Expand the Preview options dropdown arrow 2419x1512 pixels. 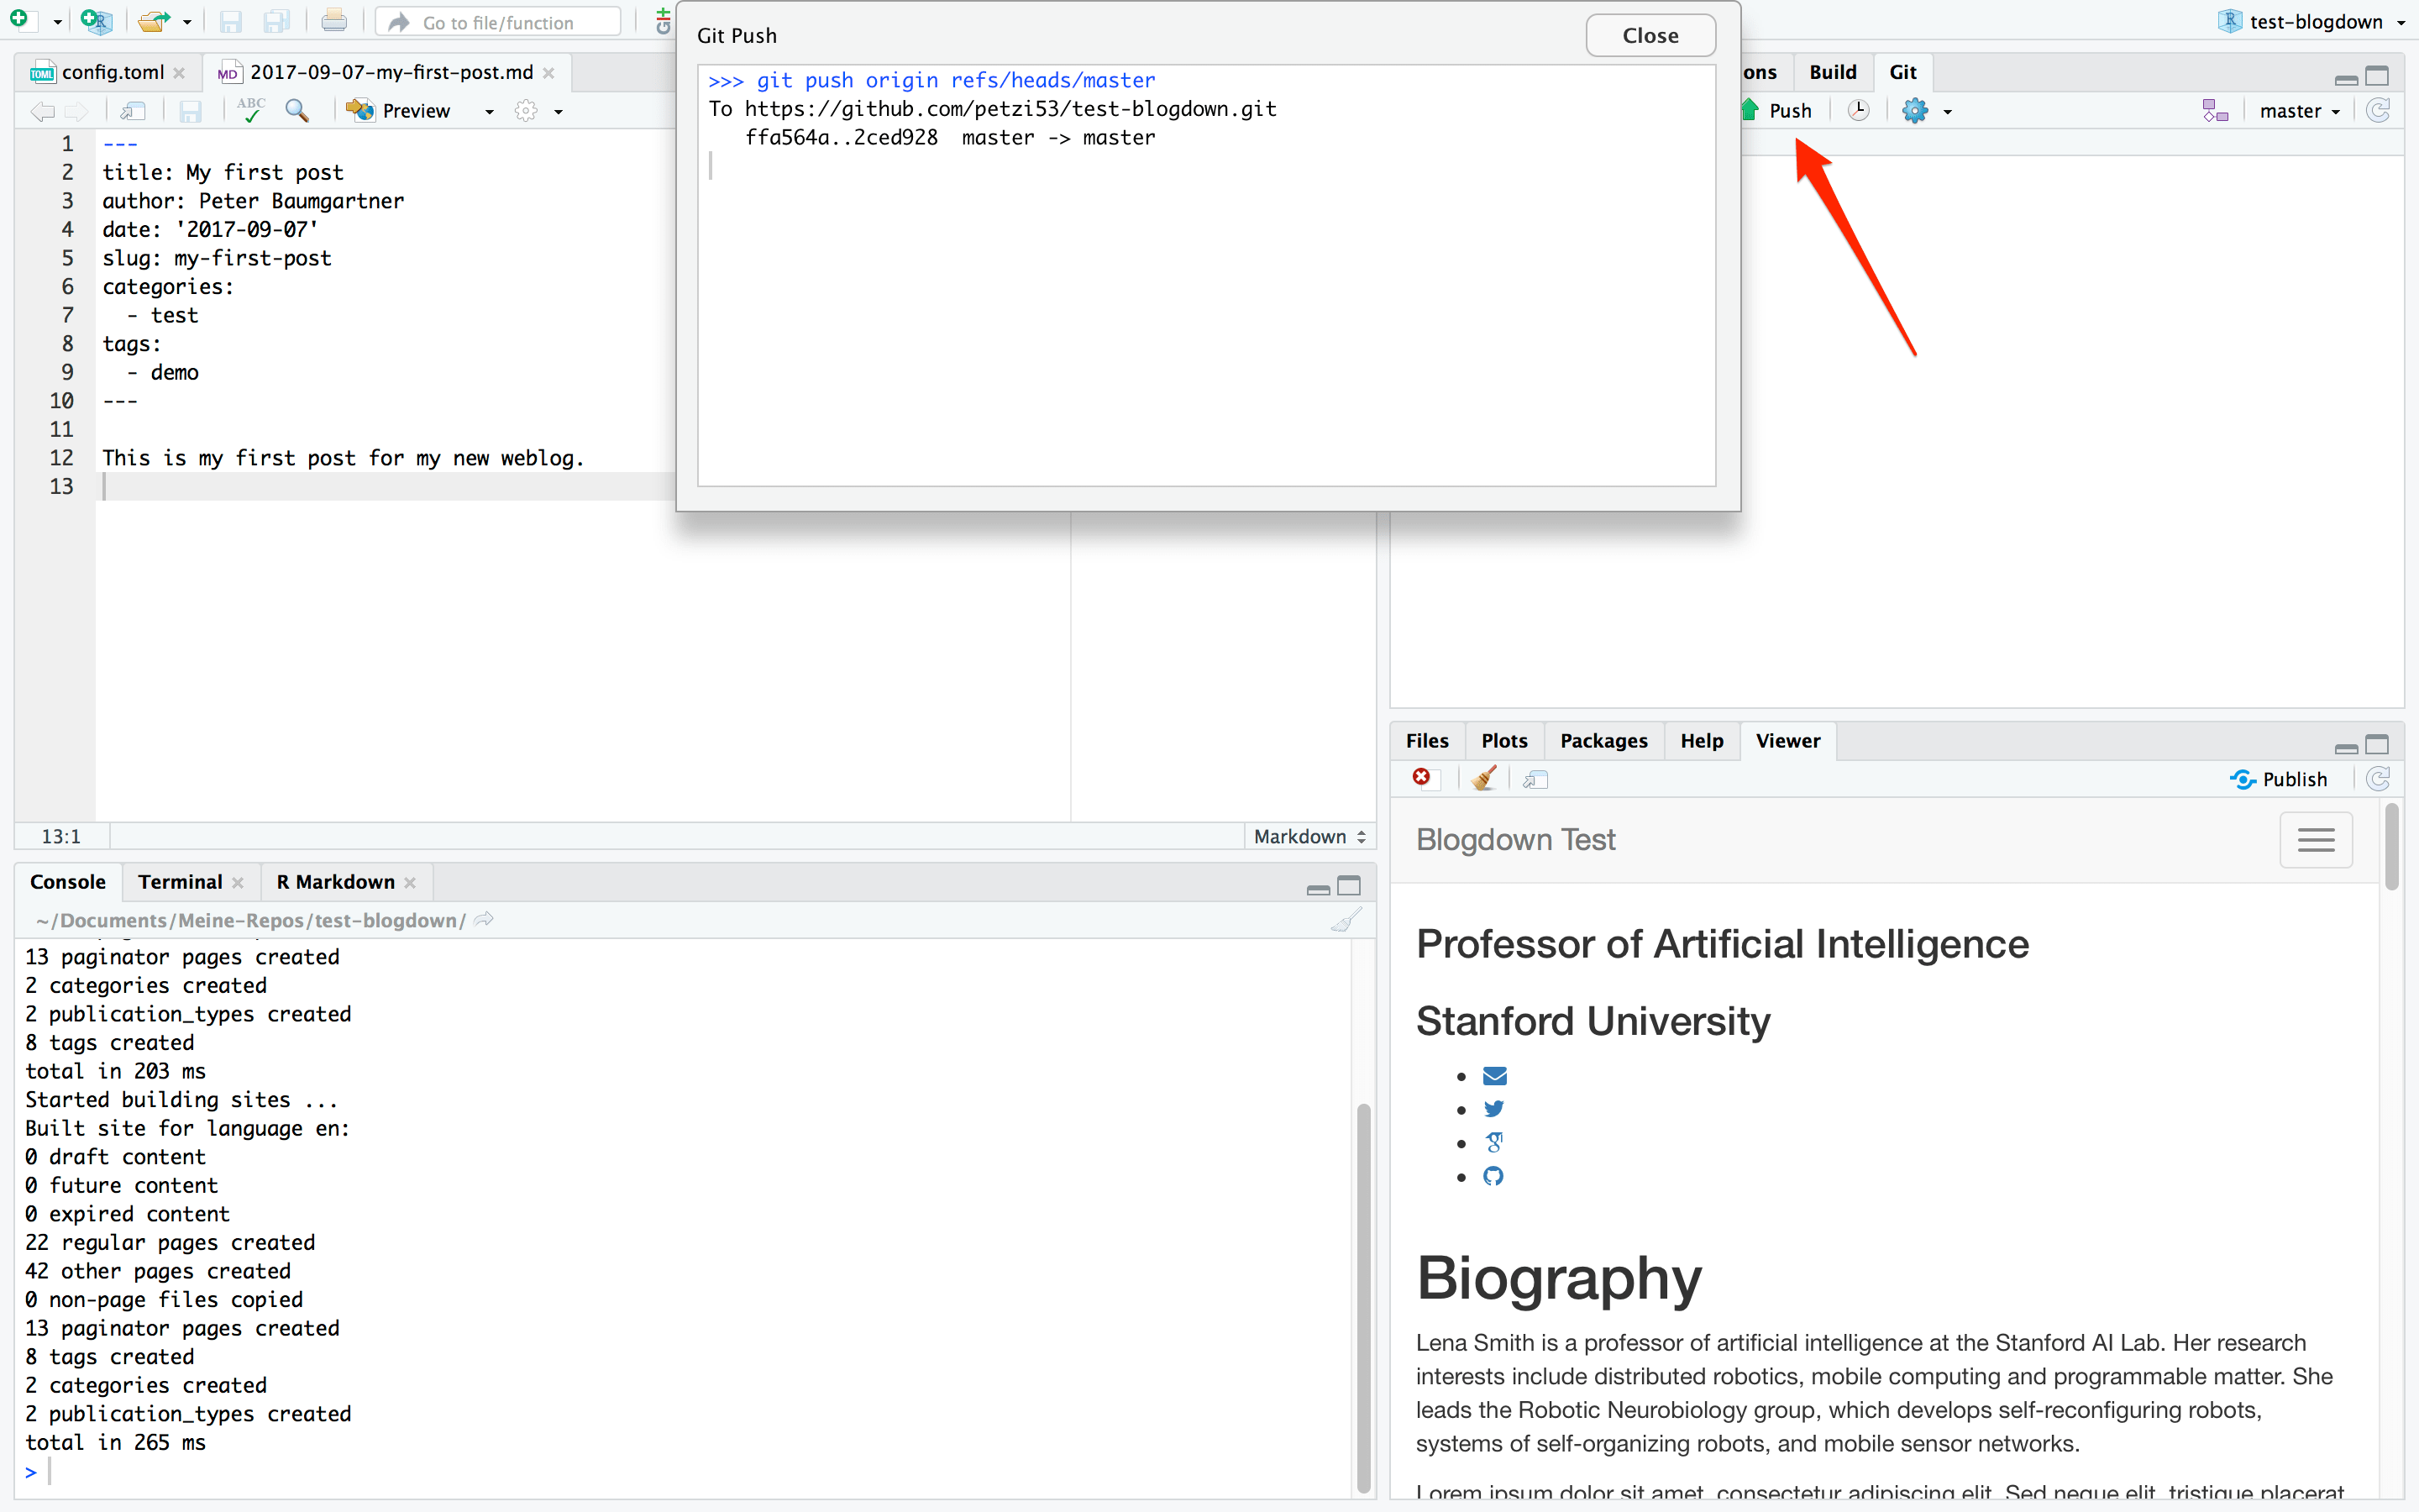point(489,111)
